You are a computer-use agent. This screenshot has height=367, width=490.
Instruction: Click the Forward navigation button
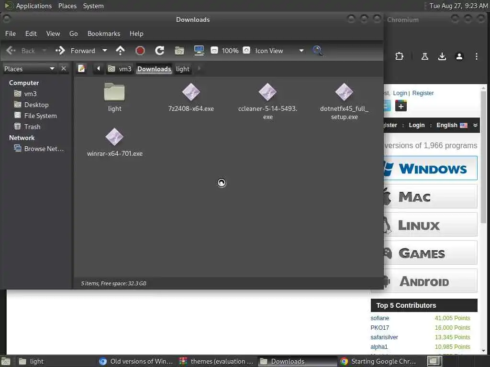coord(75,51)
